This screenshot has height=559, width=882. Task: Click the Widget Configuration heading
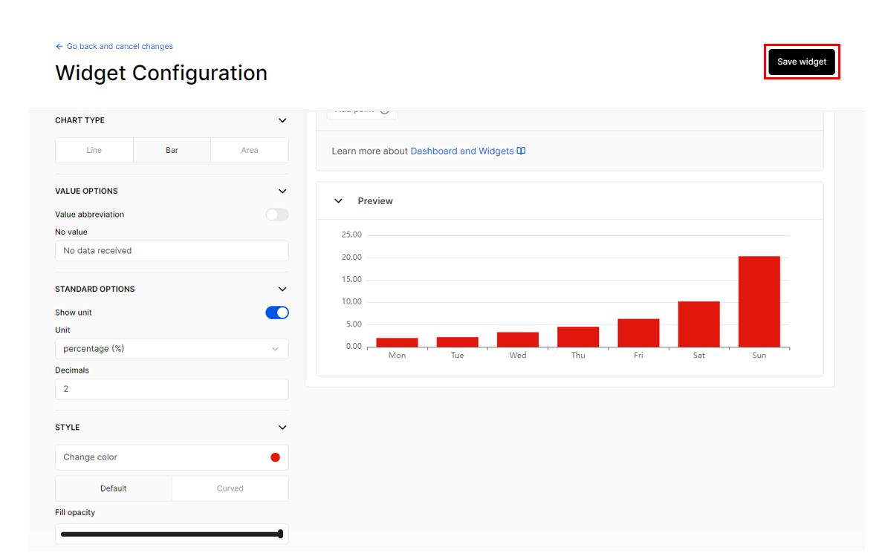coord(161,73)
